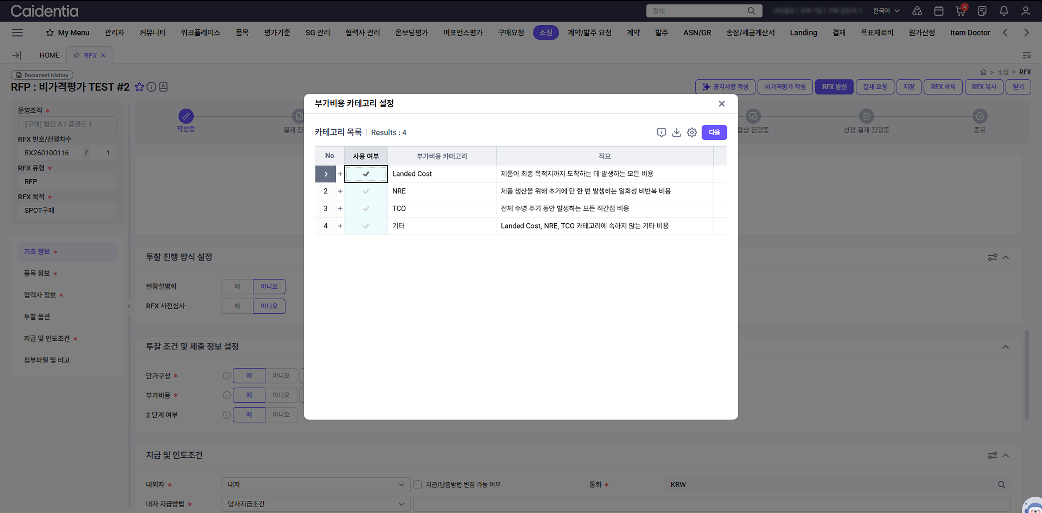Click the favorite star beside RFP title

[139, 87]
